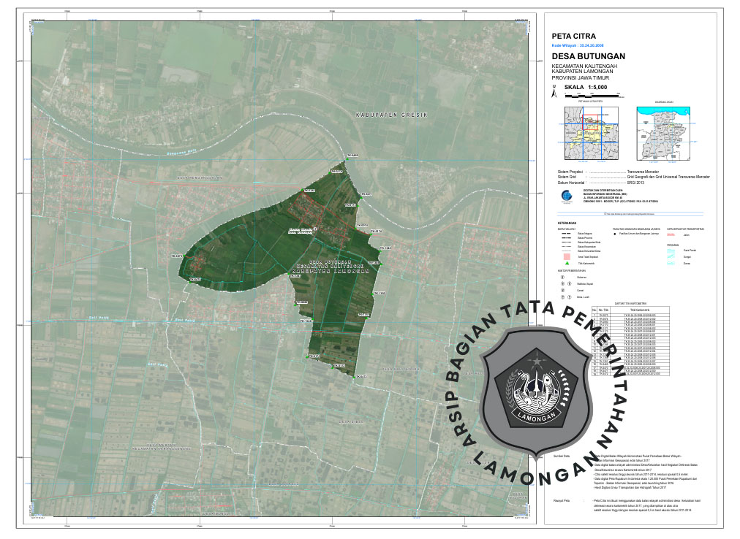The height and width of the screenshot is (539, 740).
Task: Click the scale bar under SKALA 1:5,000
Action: point(591,95)
